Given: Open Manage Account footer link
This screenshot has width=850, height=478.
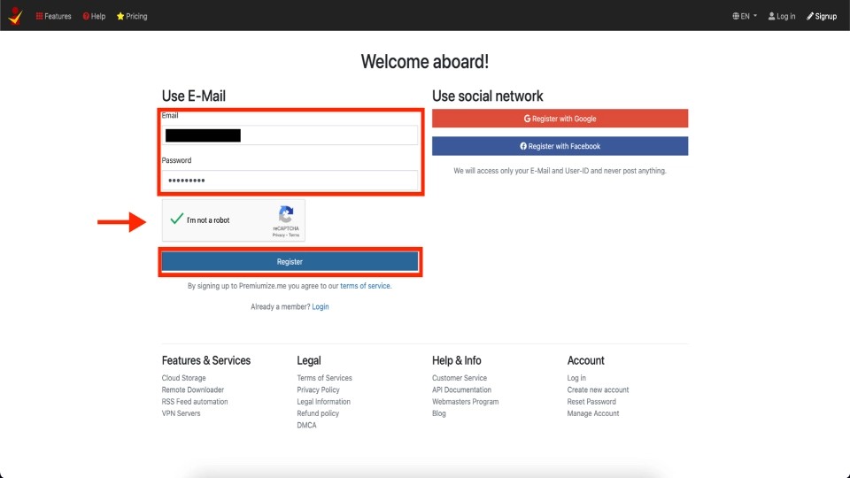Looking at the screenshot, I should point(593,413).
